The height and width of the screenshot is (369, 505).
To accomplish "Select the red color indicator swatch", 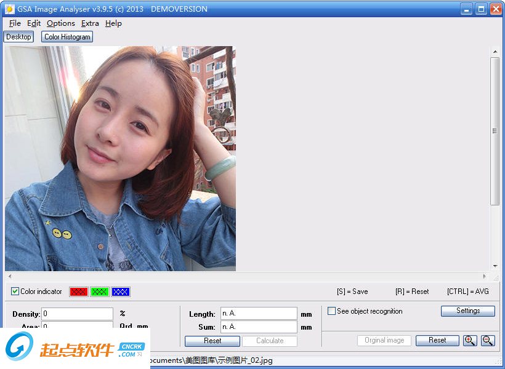I will tap(78, 292).
